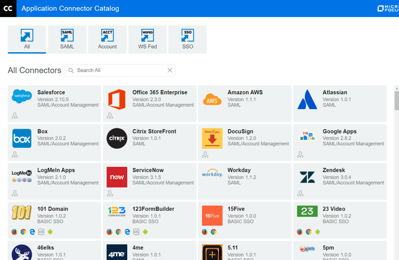Viewport: 399px width, 260px height.
Task: Click the Workday connector title
Action: [x=239, y=170]
